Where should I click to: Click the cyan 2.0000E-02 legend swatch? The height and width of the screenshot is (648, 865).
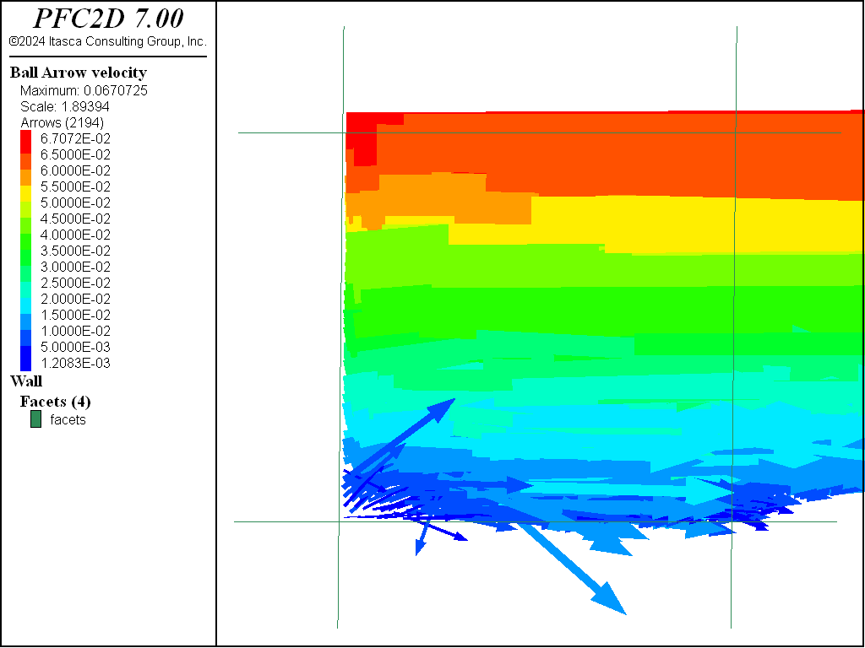tap(25, 299)
